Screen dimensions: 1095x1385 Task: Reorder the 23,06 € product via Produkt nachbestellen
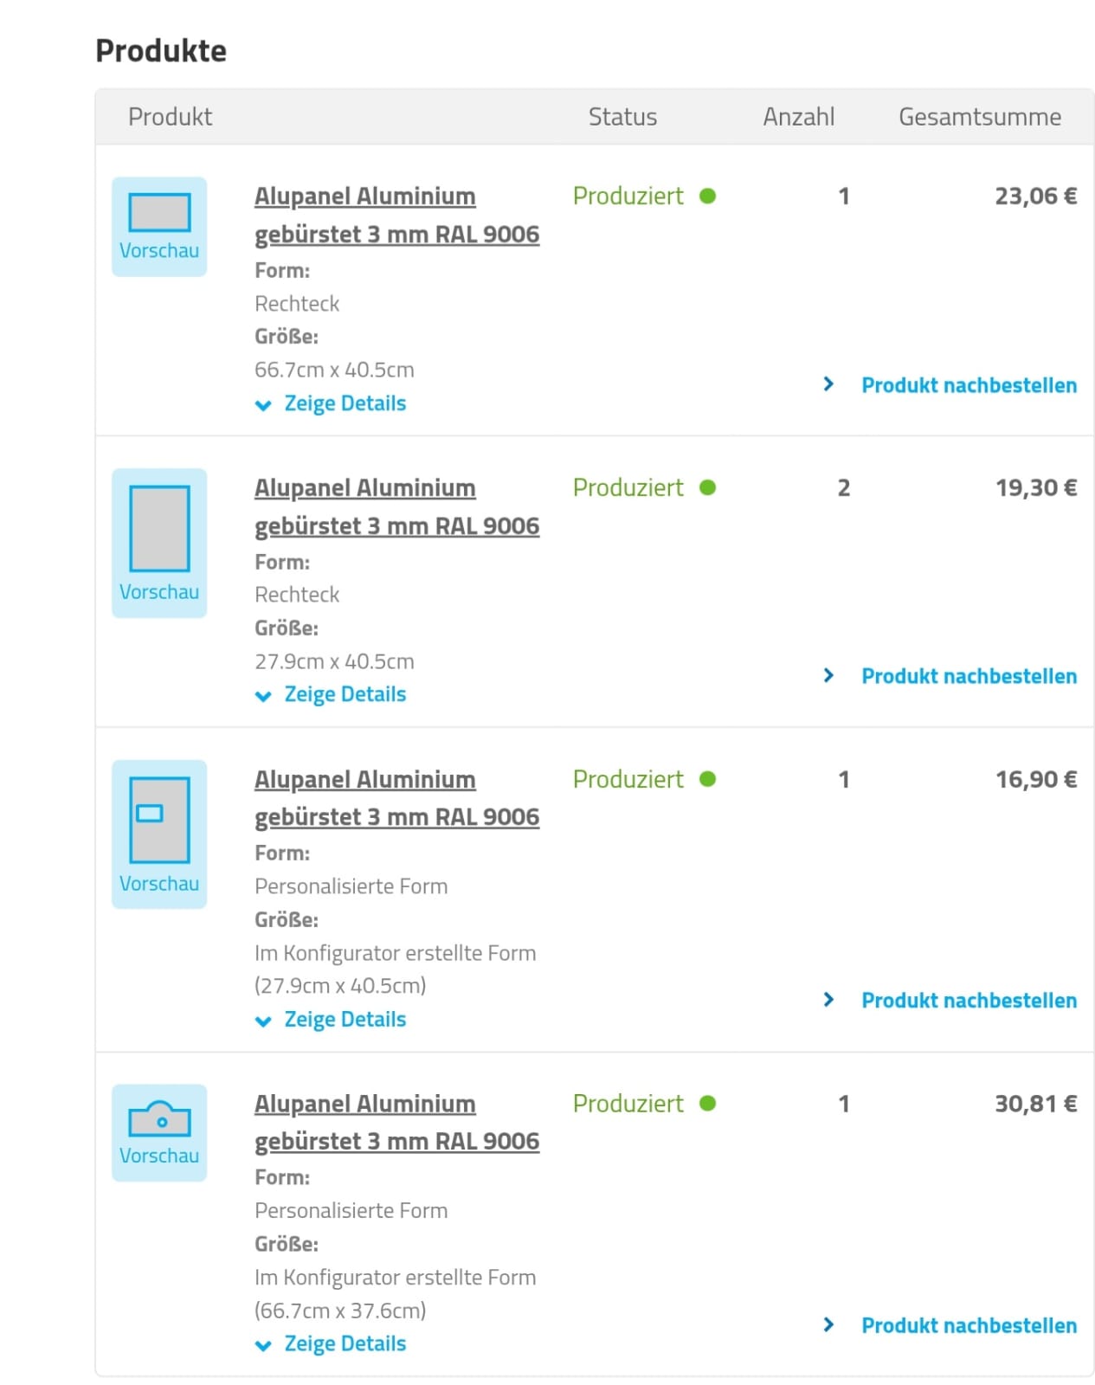[968, 385]
